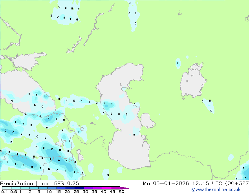The height and width of the screenshot is (193, 249).
Task: Choose the 2–5 mm legend swatch
Action: point(34,188)
